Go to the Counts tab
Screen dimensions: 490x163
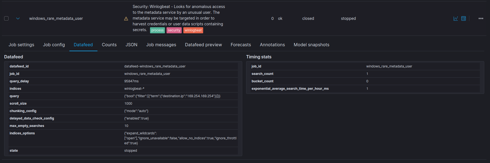[109, 45]
